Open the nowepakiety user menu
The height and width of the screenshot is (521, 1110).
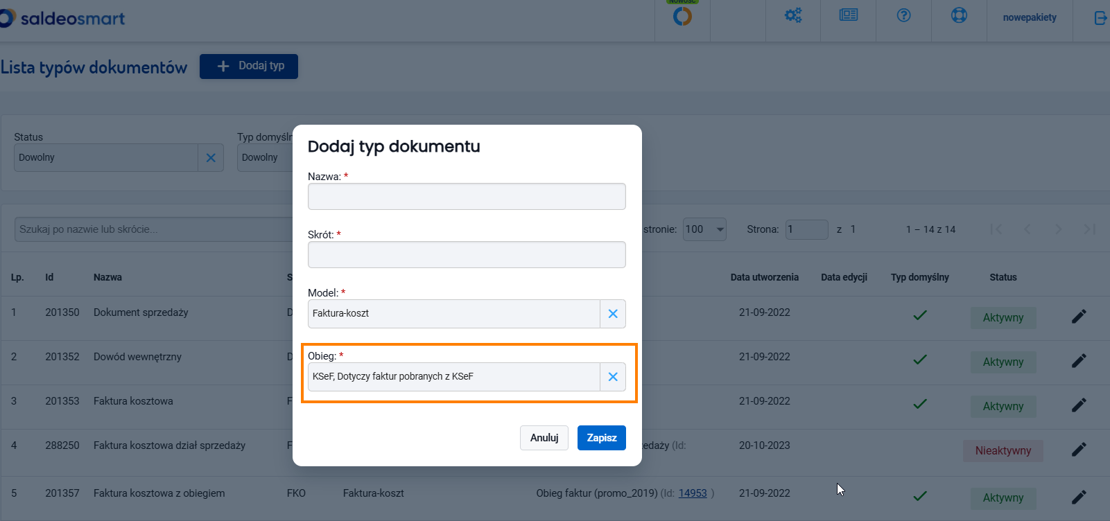click(1030, 17)
